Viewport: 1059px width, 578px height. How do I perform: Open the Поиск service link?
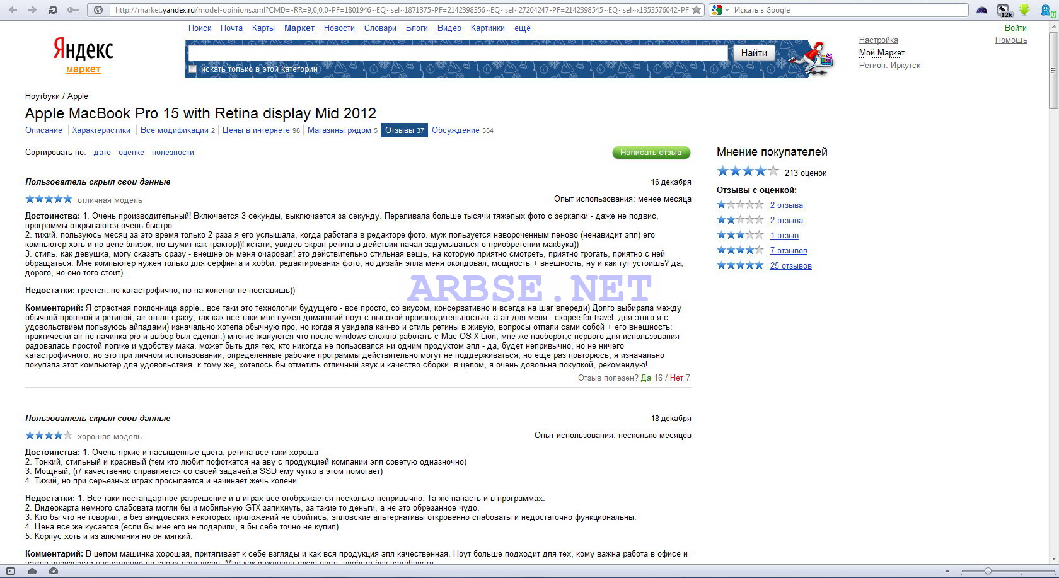(x=200, y=28)
